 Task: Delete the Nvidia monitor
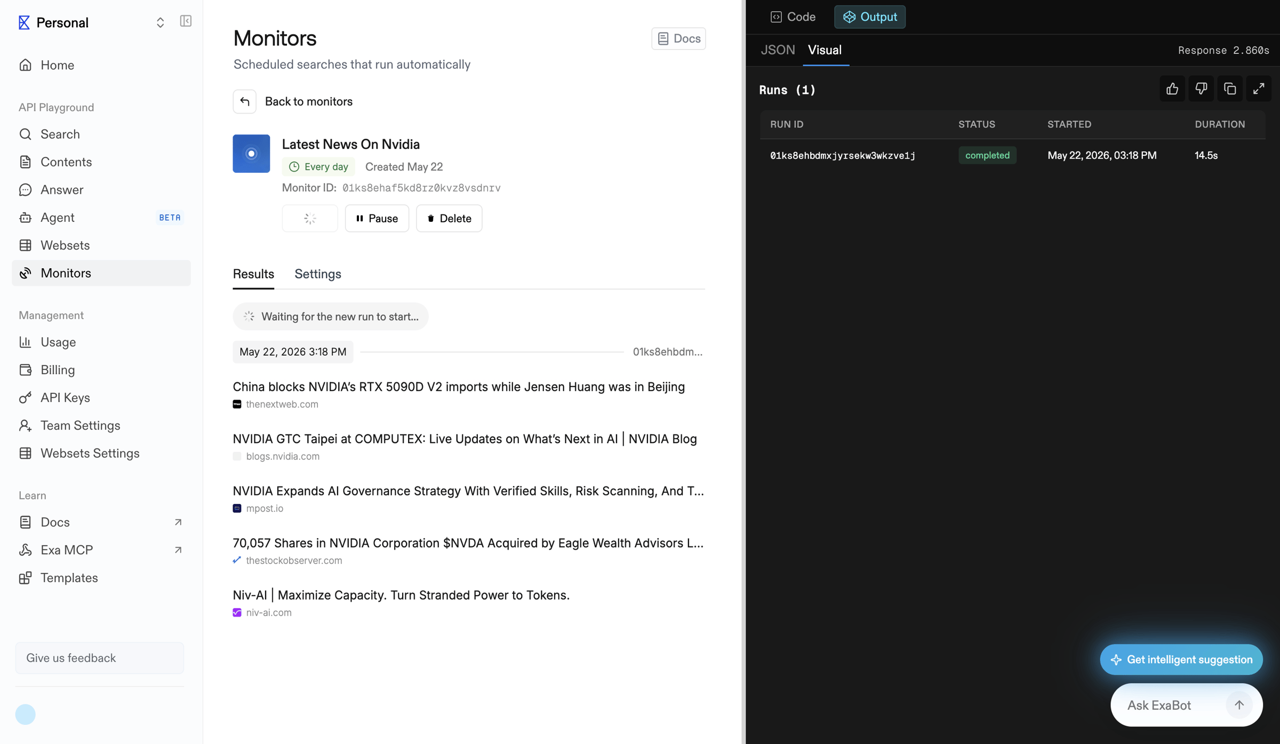tap(449, 218)
